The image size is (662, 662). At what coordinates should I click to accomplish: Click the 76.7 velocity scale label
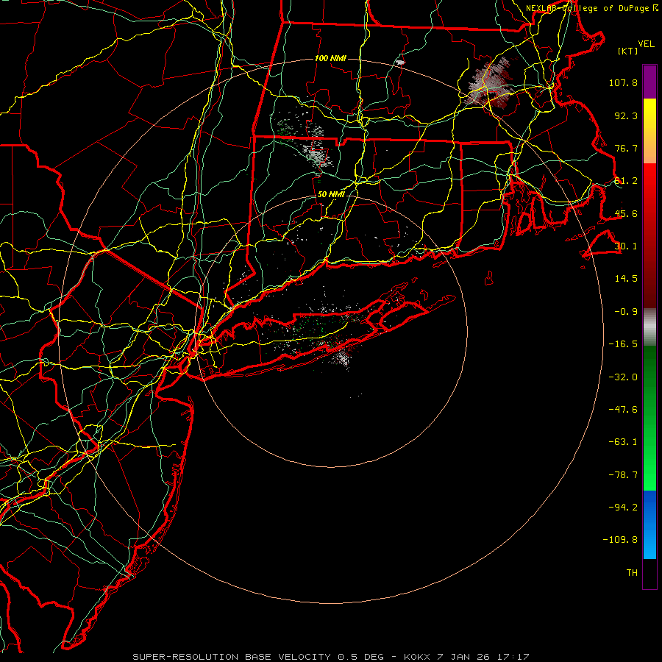[x=626, y=148]
